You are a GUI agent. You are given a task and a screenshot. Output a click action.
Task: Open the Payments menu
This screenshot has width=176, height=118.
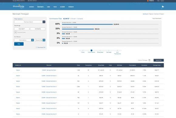71,7
